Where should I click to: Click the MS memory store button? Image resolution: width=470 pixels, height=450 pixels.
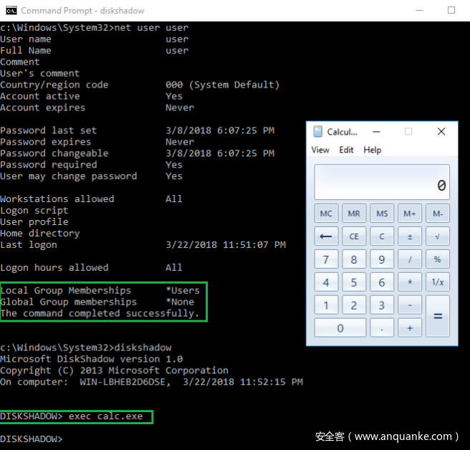pyautogui.click(x=382, y=214)
